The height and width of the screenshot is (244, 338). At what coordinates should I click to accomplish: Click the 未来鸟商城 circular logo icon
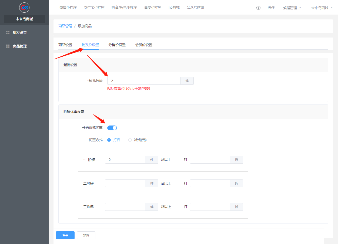coord(24,8)
